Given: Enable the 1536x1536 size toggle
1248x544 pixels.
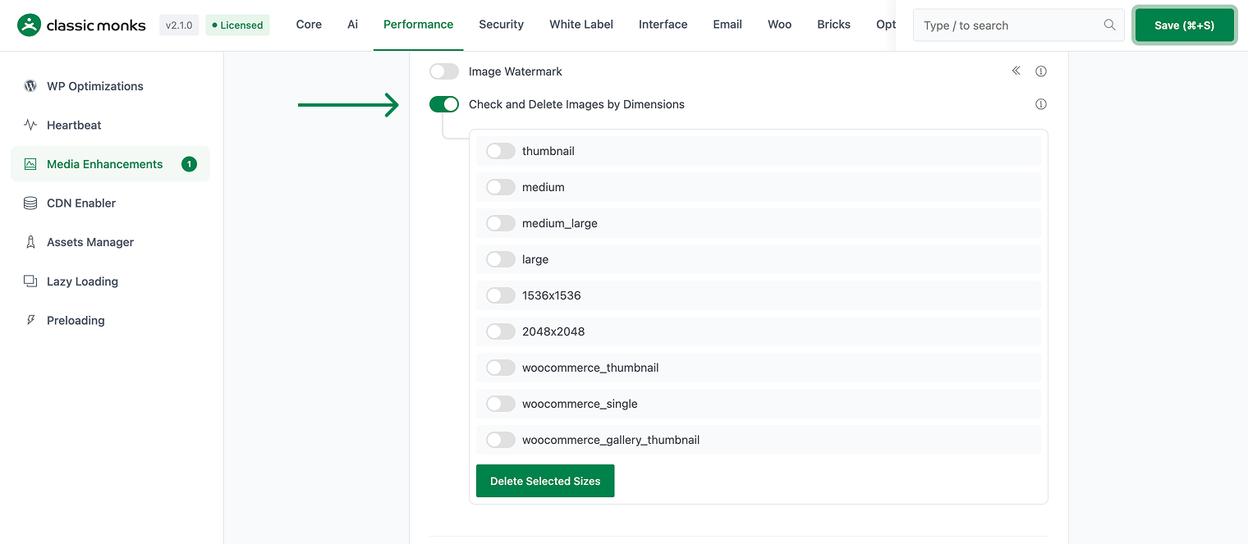Looking at the screenshot, I should tap(501, 295).
